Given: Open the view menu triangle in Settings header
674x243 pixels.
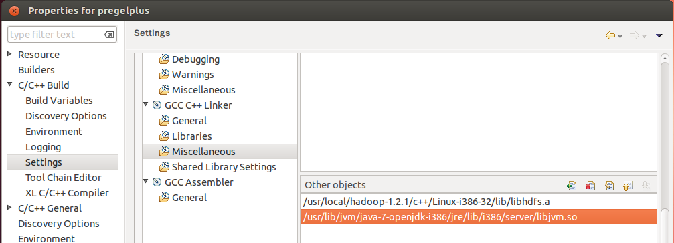Looking at the screenshot, I should pos(659,36).
